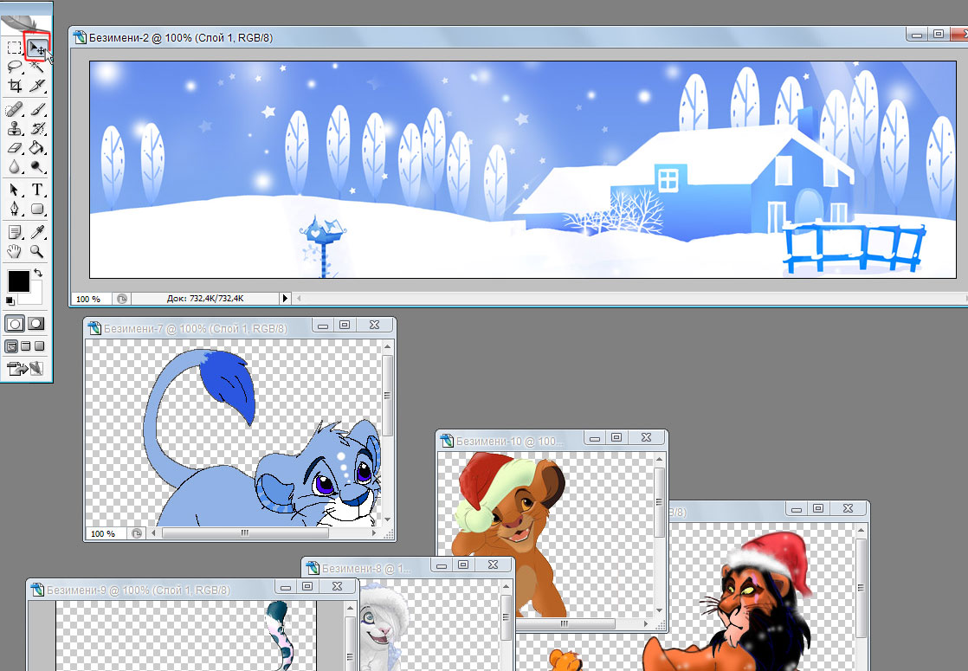Select the Type tool
Viewport: 968px width, 671px height.
(x=37, y=190)
